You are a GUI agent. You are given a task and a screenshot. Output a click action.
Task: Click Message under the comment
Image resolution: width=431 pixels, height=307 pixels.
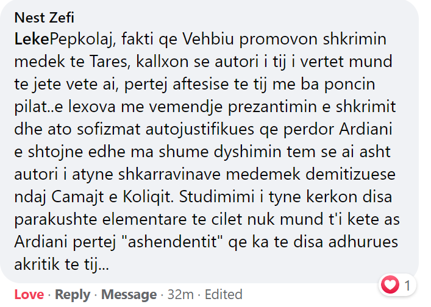[129, 294]
